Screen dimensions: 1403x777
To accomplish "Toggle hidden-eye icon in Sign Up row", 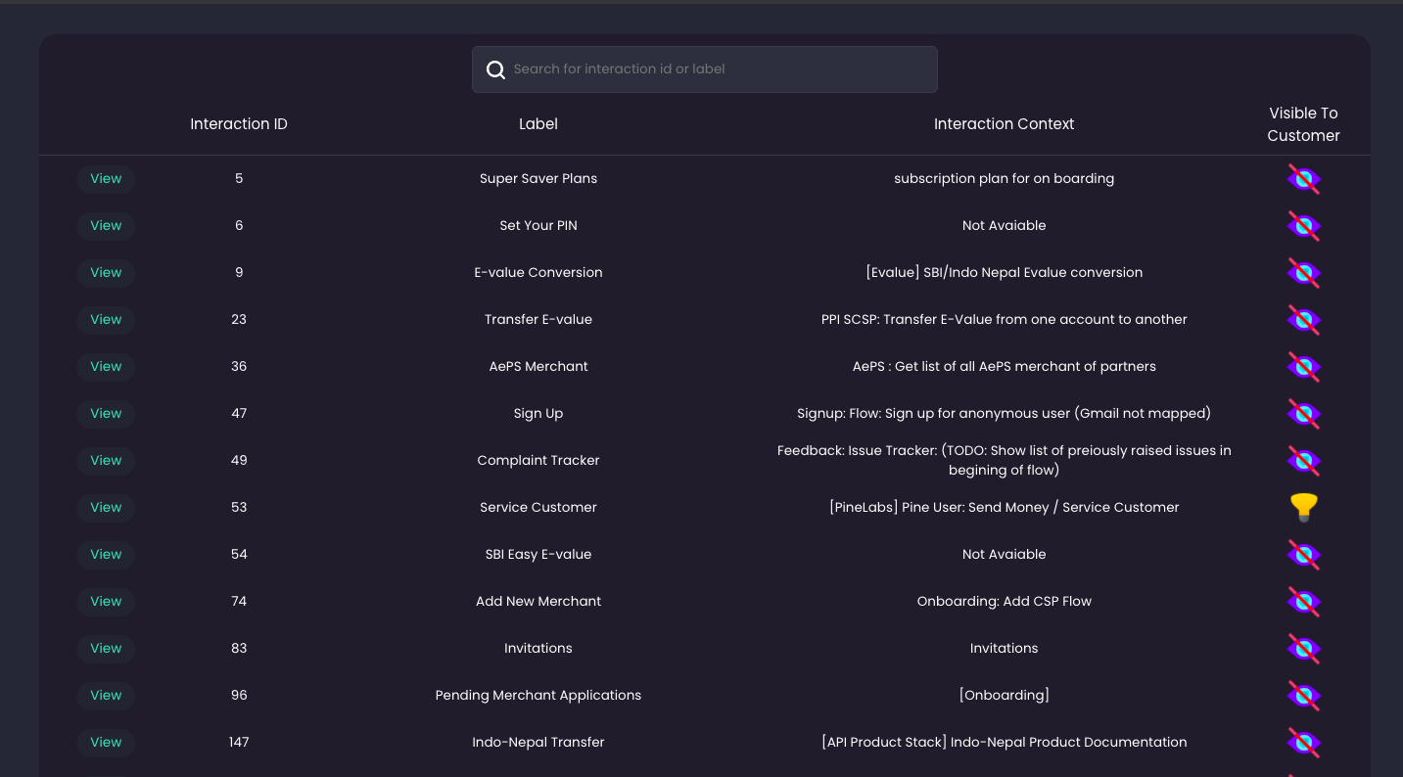I will click(1303, 414).
